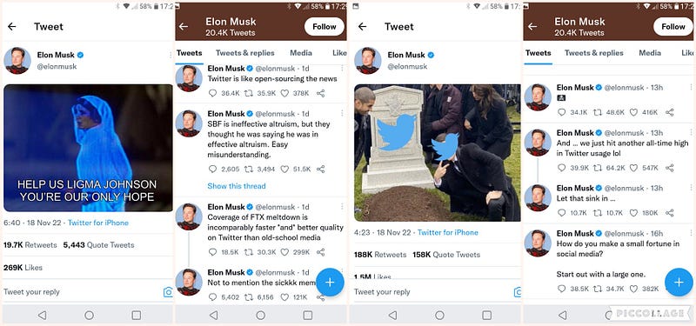Tap the back arrow beside the first Tweet header
The width and height of the screenshot is (696, 326).
point(12,27)
